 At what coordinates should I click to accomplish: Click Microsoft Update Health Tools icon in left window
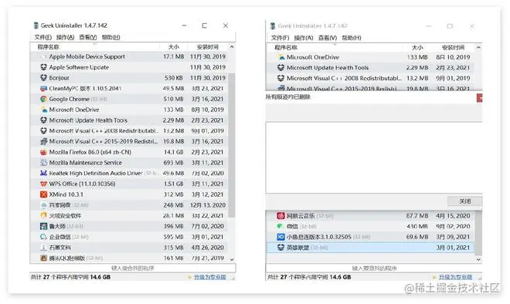tap(43, 120)
